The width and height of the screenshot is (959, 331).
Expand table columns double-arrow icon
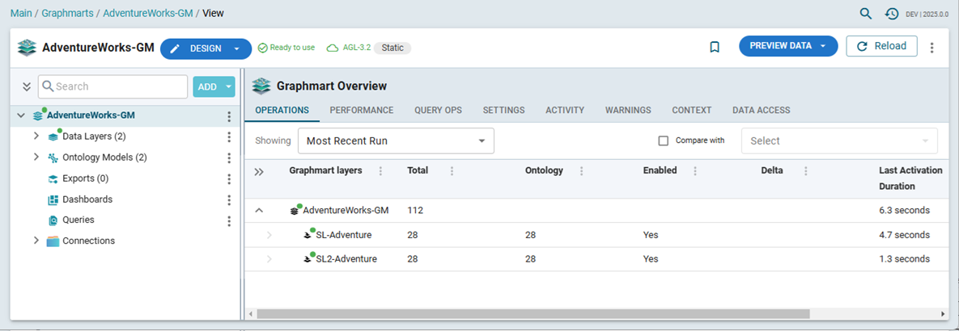pyautogui.click(x=259, y=171)
